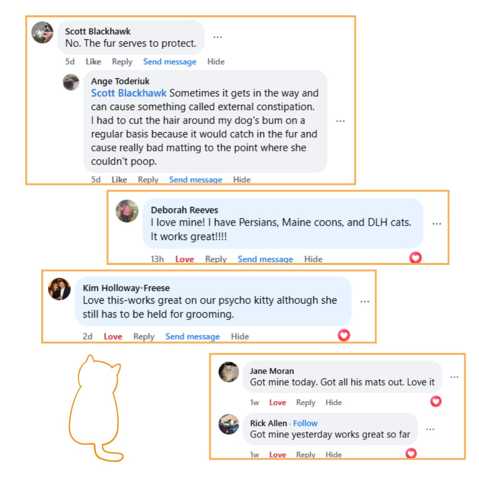Screen dimensions: 479x479
Task: Like Scott Blackhawk's comment
Action: click(93, 62)
